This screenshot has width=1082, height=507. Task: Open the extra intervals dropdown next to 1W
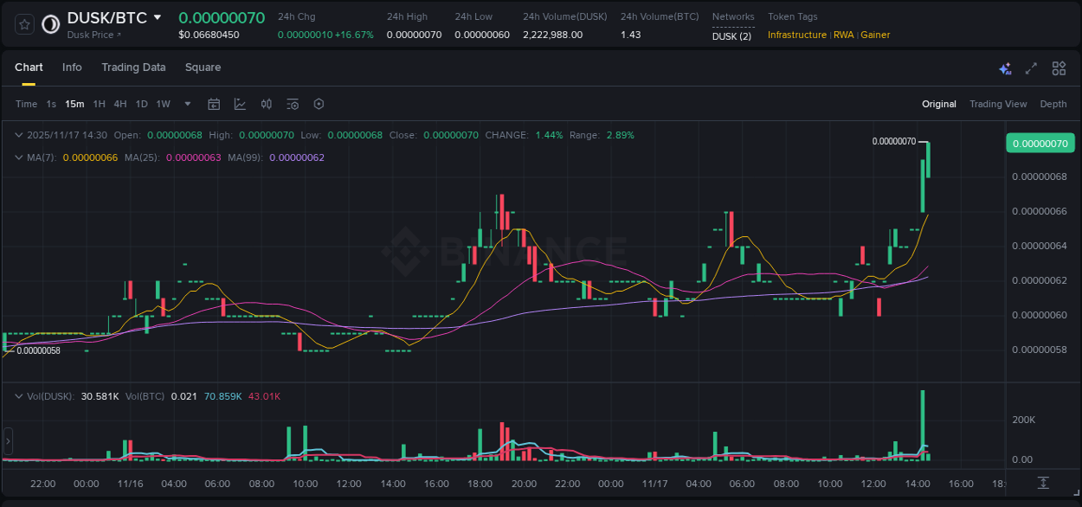tap(187, 104)
